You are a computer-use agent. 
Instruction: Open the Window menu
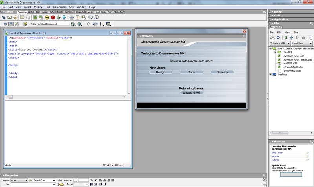(x=82, y=7)
